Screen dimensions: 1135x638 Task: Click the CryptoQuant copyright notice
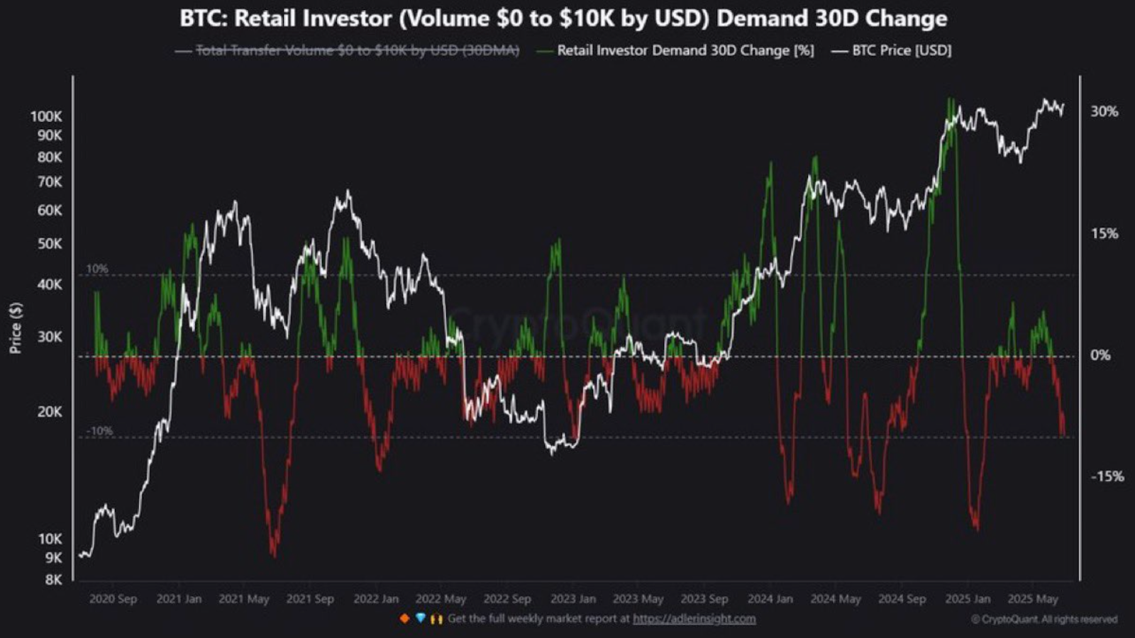tap(1044, 620)
